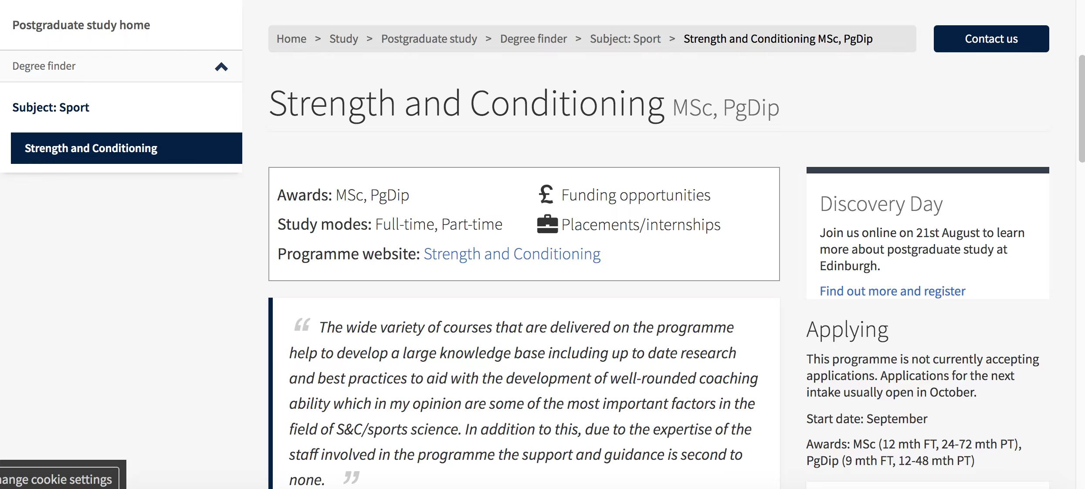Go to Home breadcrumb link
The image size is (1085, 489).
pos(292,39)
